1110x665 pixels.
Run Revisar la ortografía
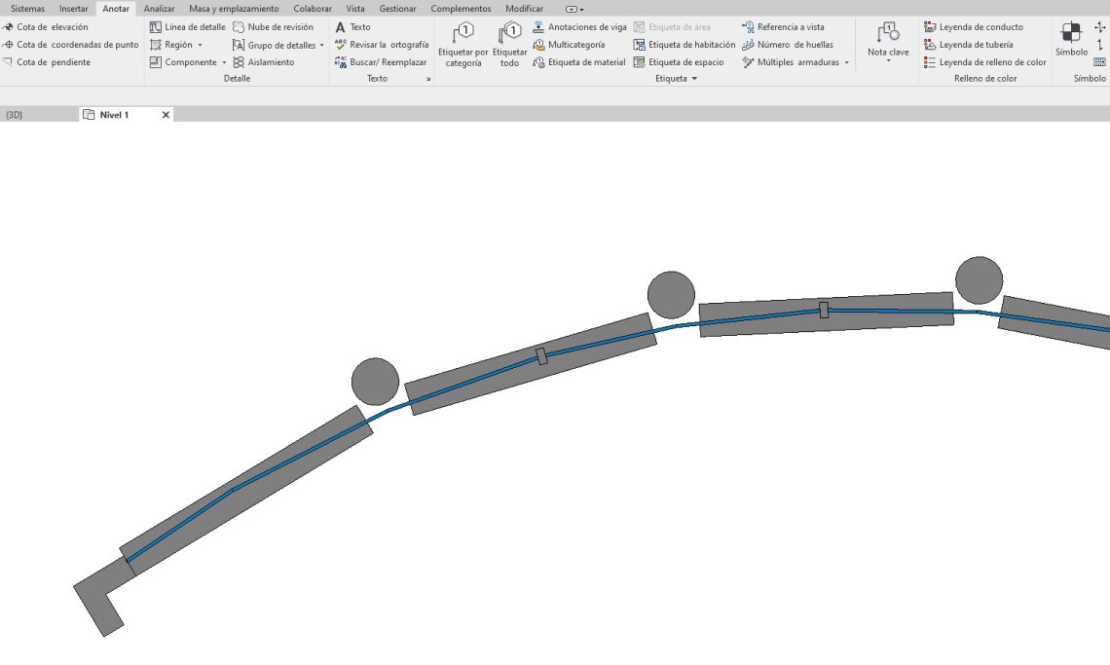point(382,45)
